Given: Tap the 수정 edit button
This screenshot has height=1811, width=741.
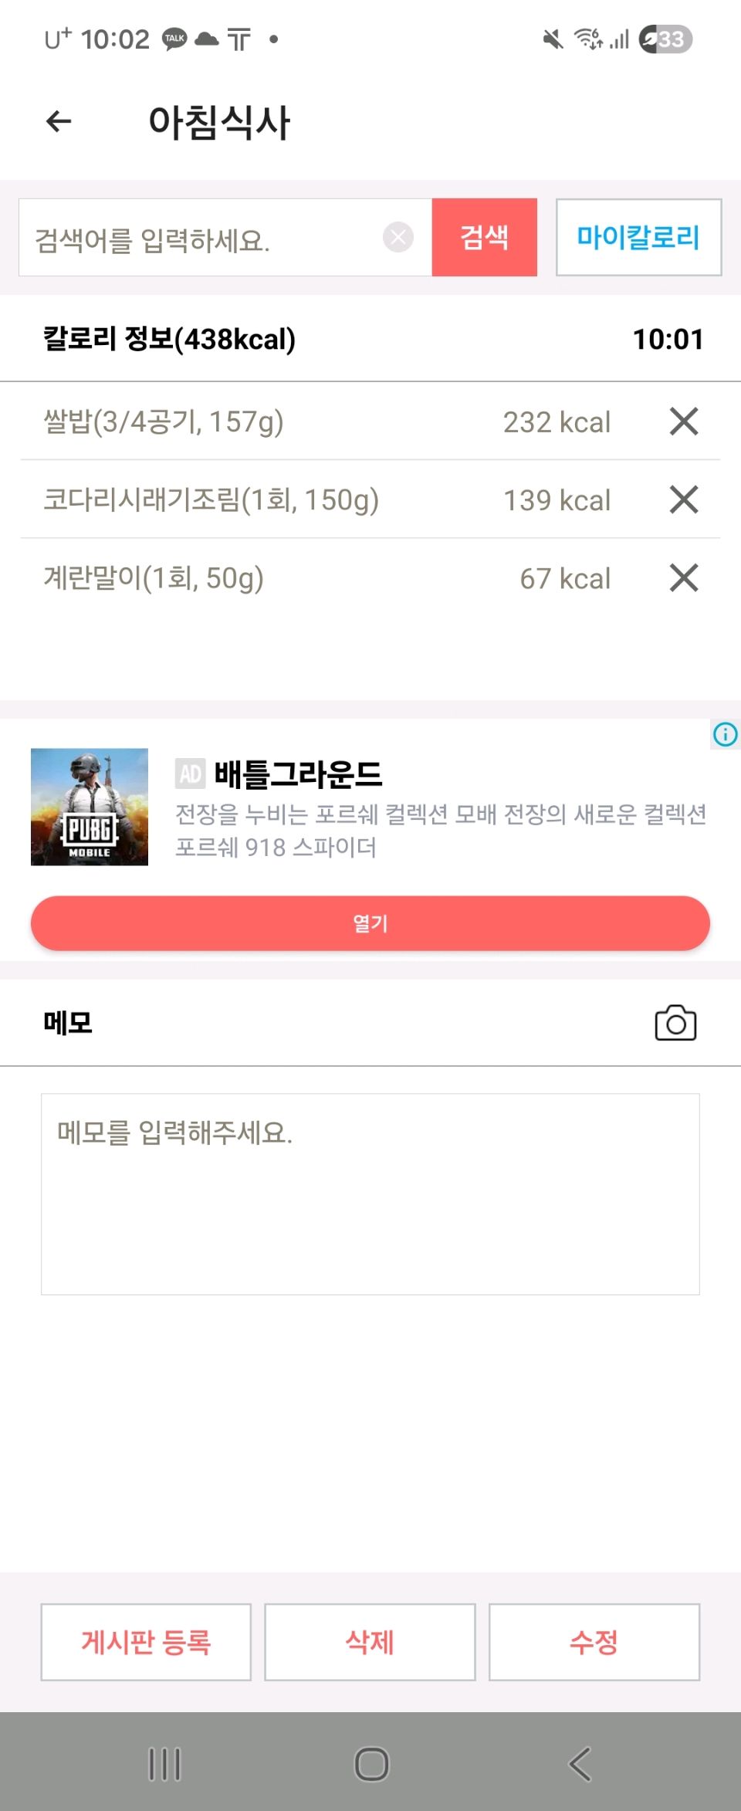Looking at the screenshot, I should (594, 1642).
